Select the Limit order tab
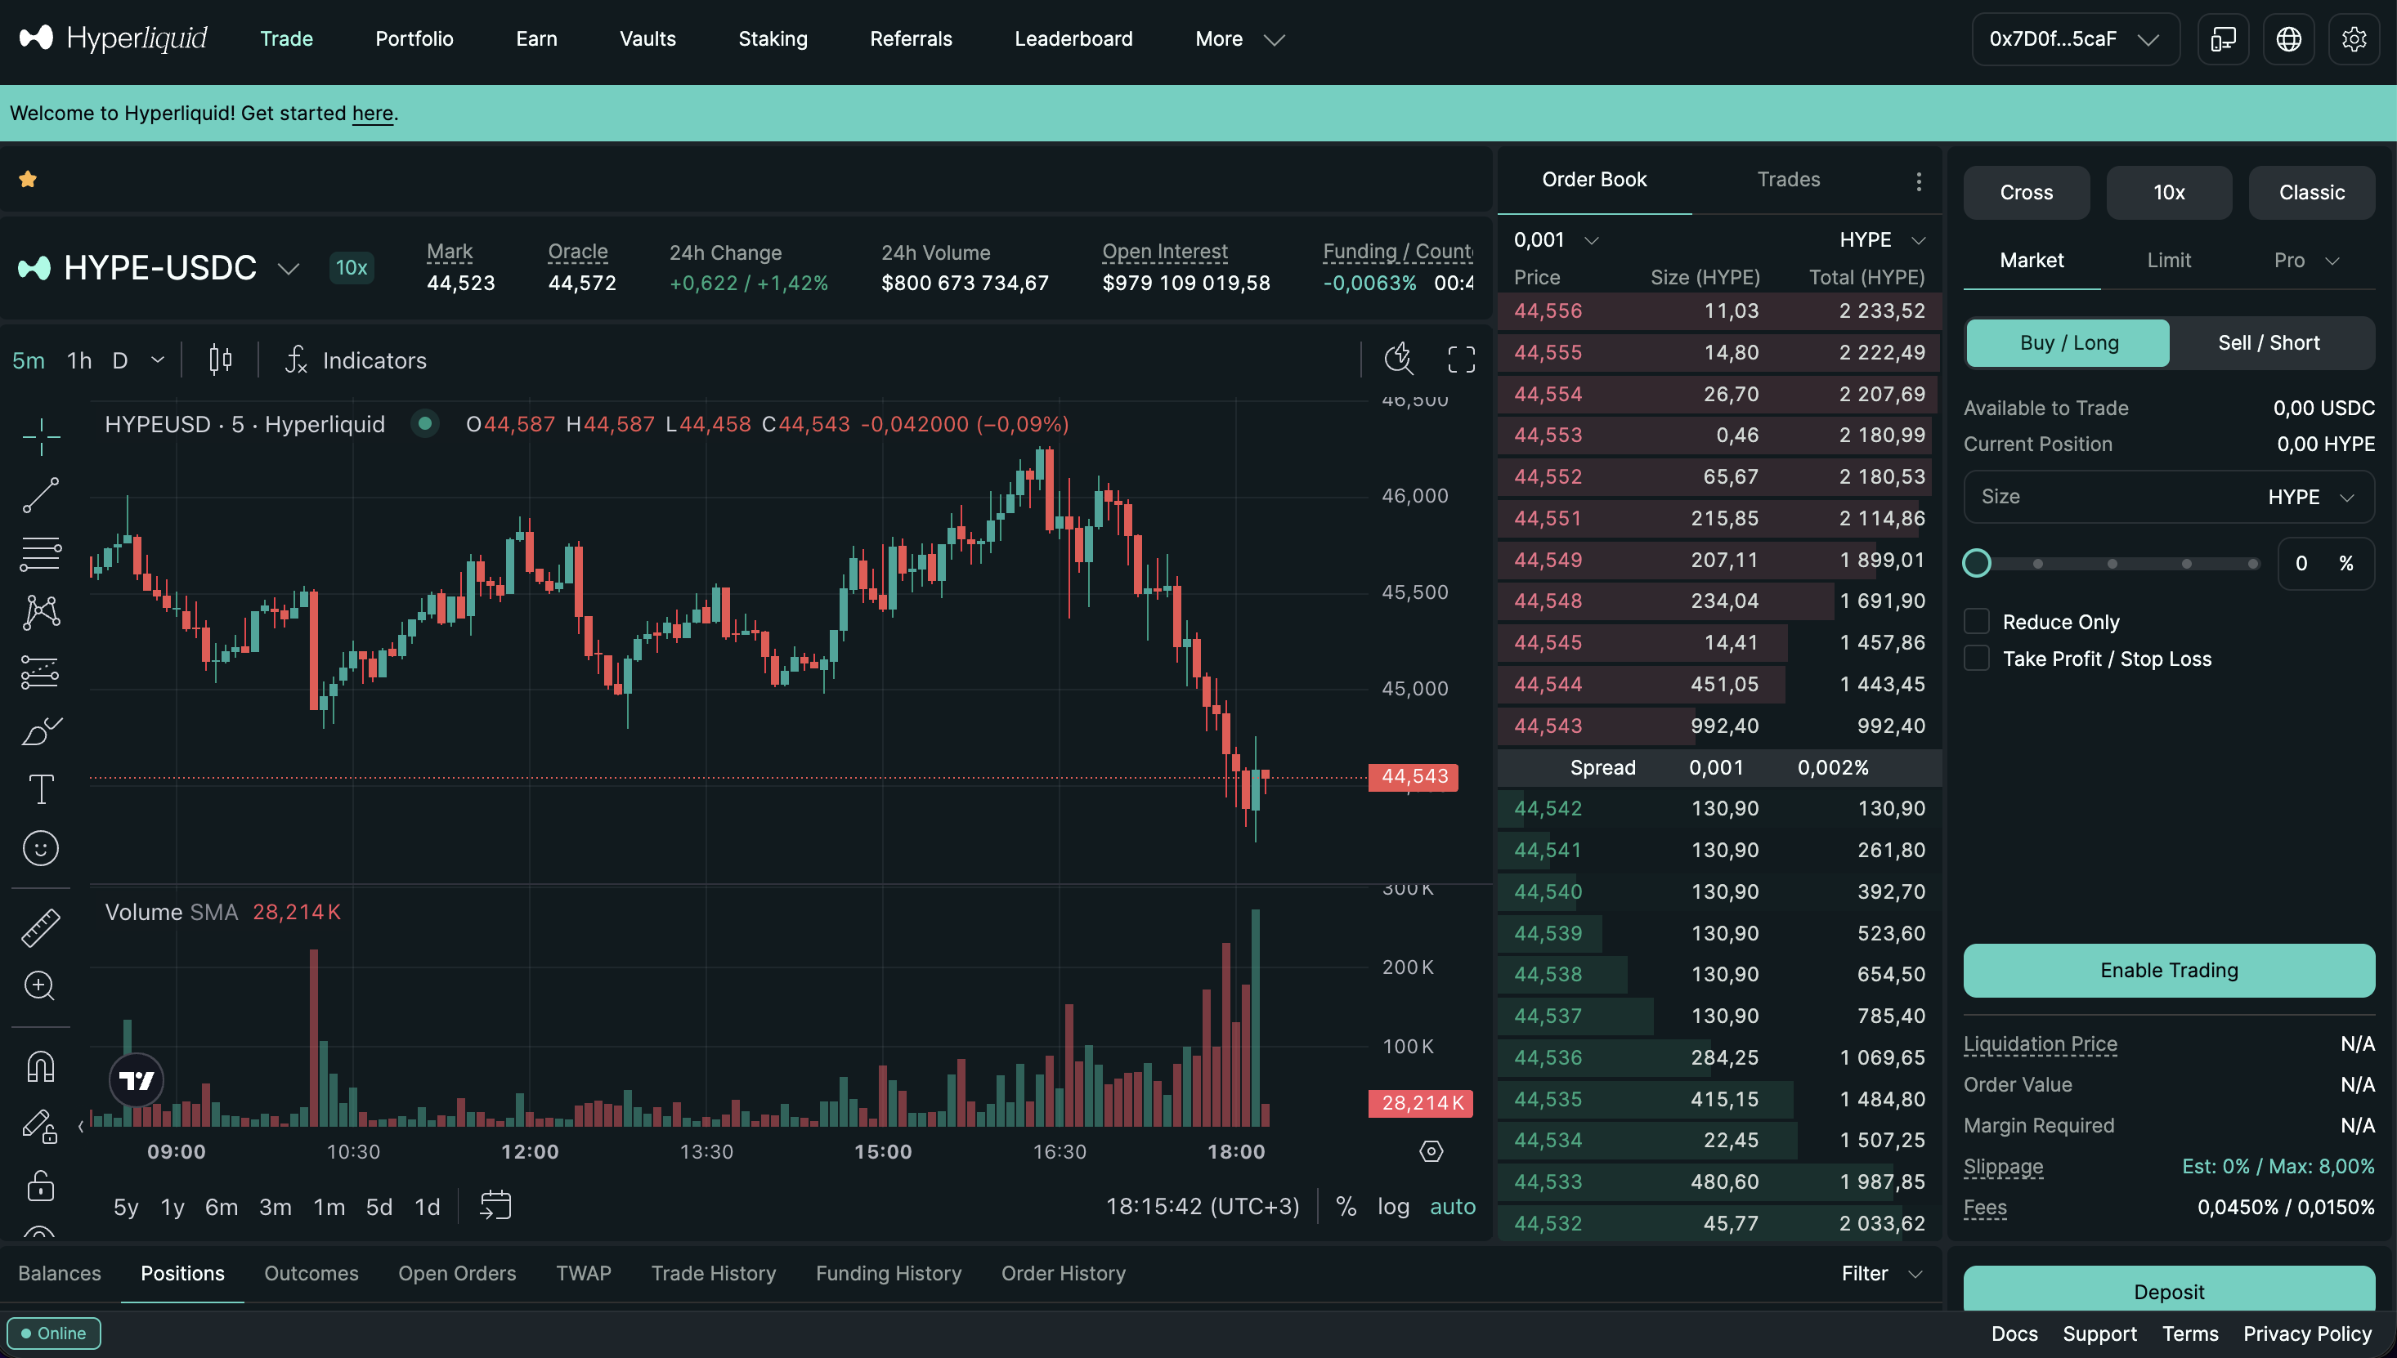 2168,260
